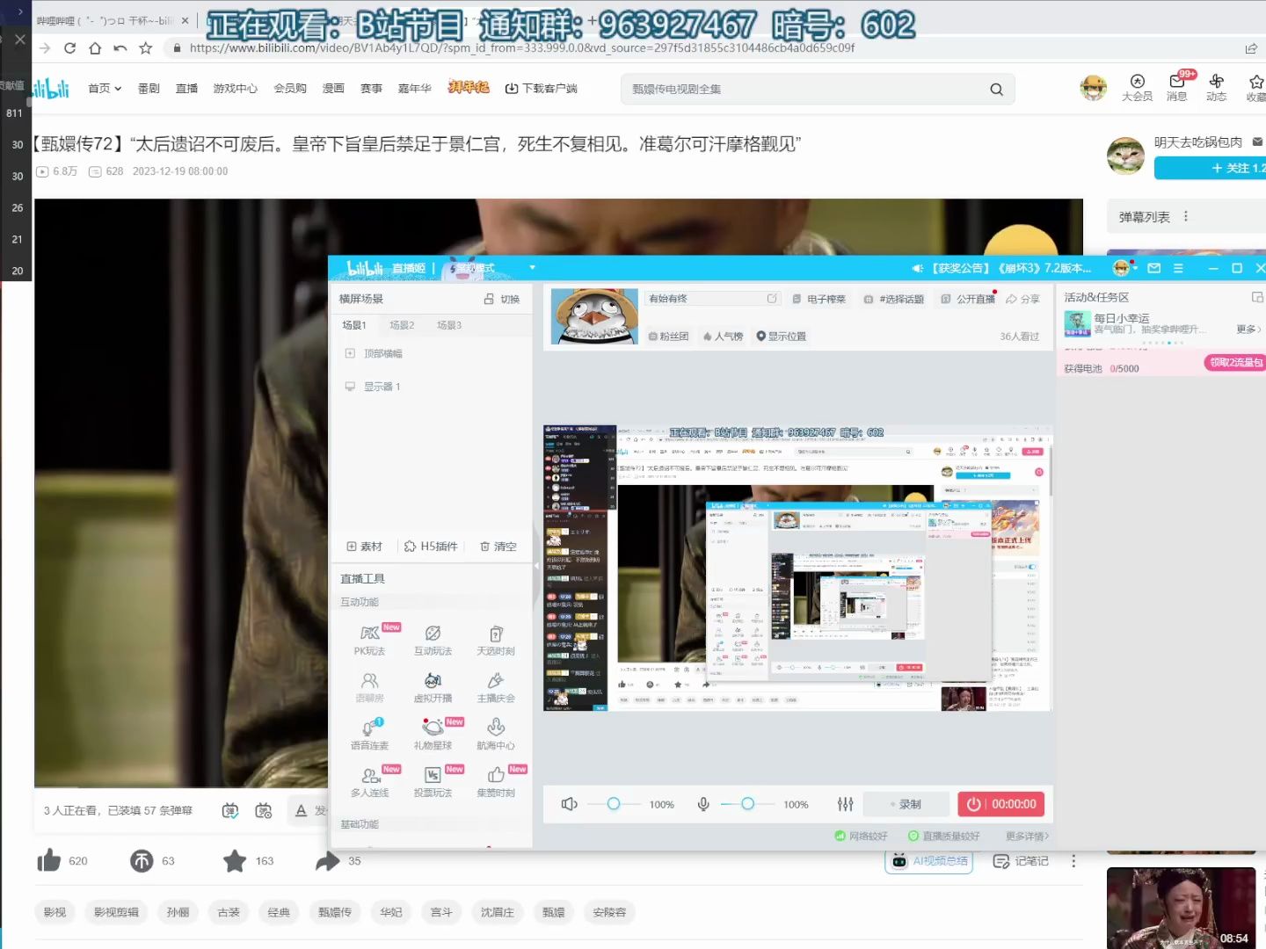Expand 更多详情 network details
The width and height of the screenshot is (1266, 949).
[1028, 836]
